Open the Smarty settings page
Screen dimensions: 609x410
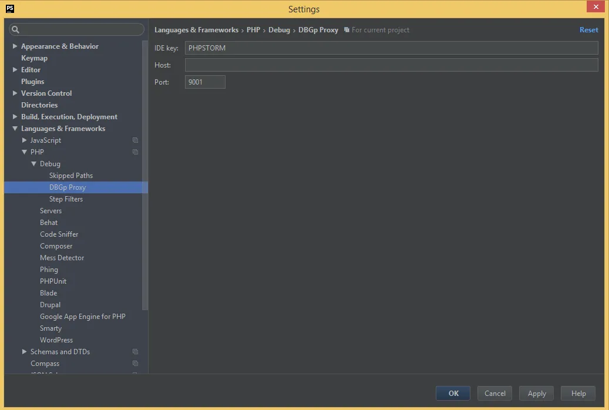click(x=51, y=328)
